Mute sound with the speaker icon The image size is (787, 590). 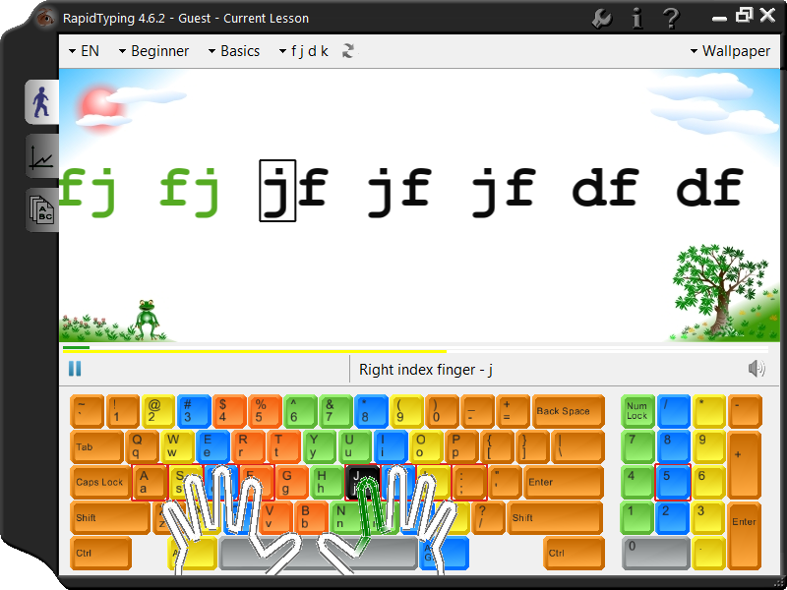757,368
